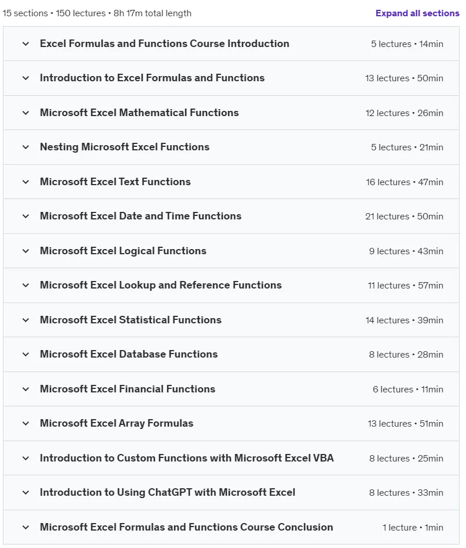Expand chevron for Using ChatGPT with Excel
Image resolution: width=466 pixels, height=548 pixels.
tap(26, 492)
